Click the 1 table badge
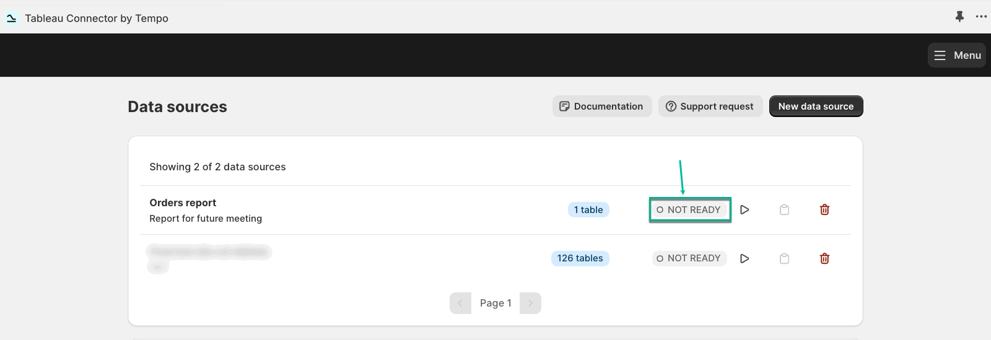 588,210
